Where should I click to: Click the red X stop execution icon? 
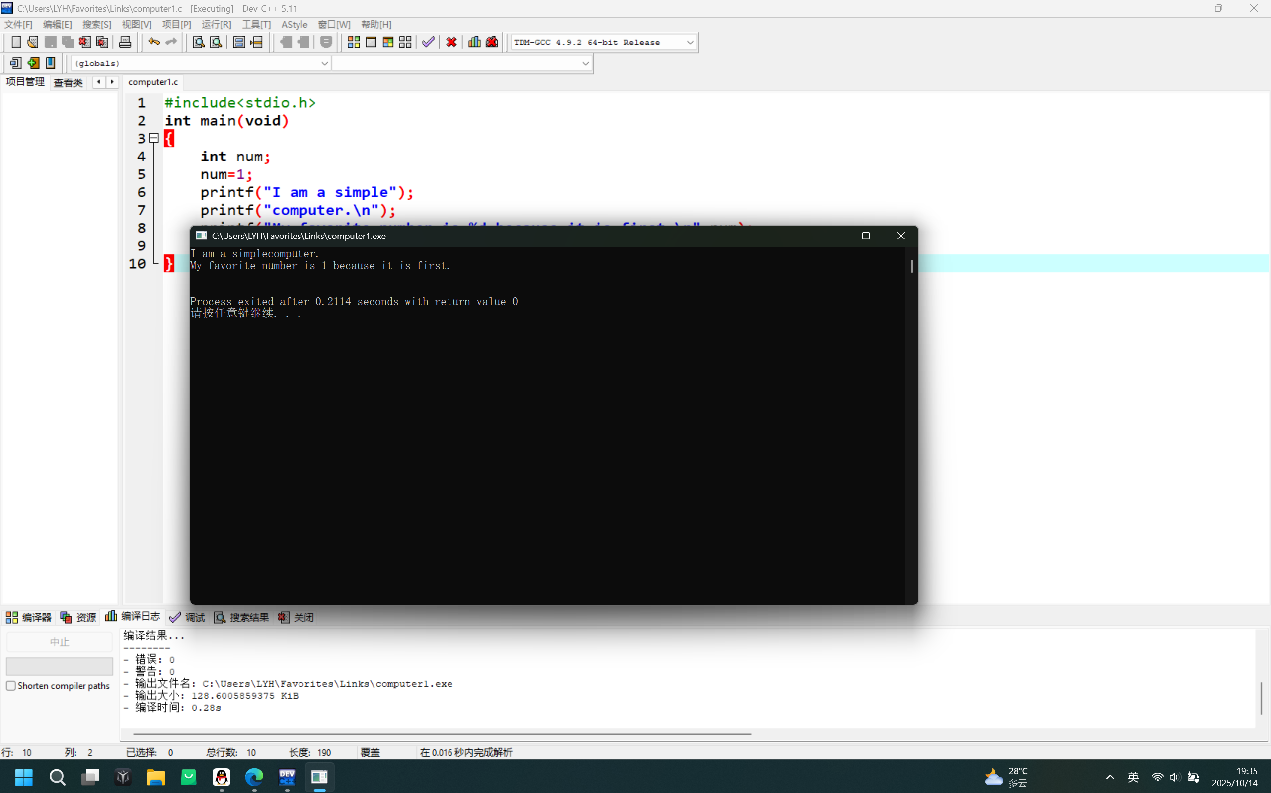[451, 42]
